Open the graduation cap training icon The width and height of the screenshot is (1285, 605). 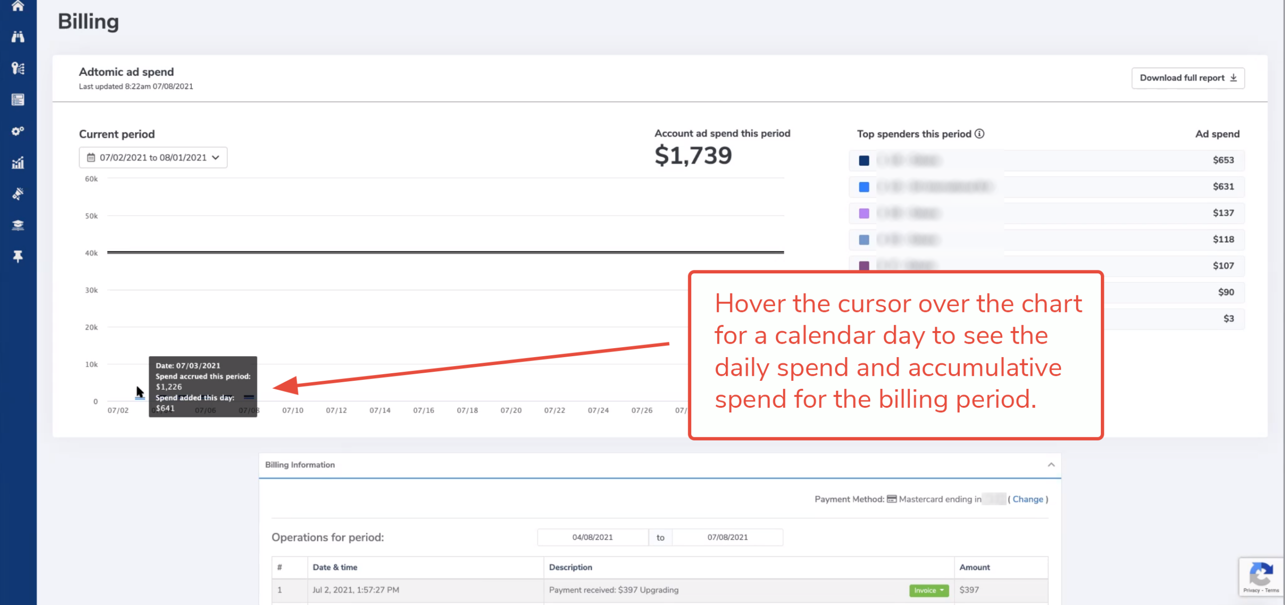tap(18, 225)
